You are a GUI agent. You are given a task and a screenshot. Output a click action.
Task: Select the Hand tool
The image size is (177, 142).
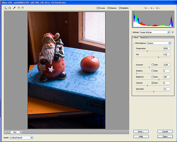tap(10, 8)
